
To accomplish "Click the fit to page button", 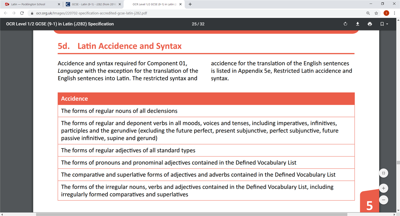I will pyautogui.click(x=384, y=173).
